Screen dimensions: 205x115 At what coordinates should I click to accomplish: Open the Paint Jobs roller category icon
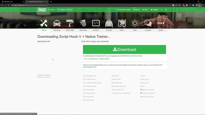[x=70, y=23]
